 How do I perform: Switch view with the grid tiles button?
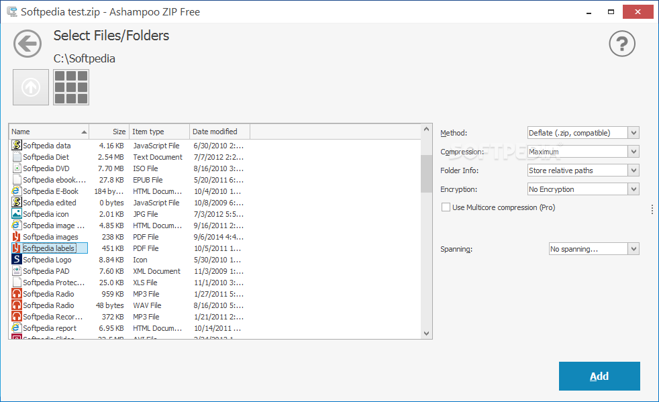[x=71, y=87]
